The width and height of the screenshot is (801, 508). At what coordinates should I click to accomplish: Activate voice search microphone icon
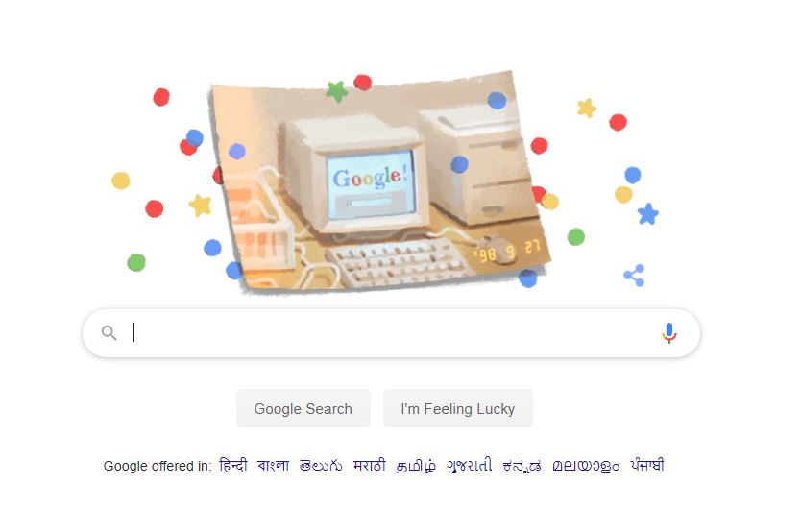(668, 333)
